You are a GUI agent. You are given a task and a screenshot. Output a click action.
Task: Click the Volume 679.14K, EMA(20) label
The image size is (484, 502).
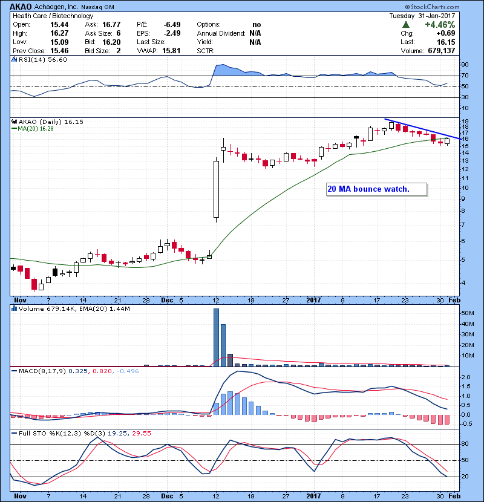point(74,309)
